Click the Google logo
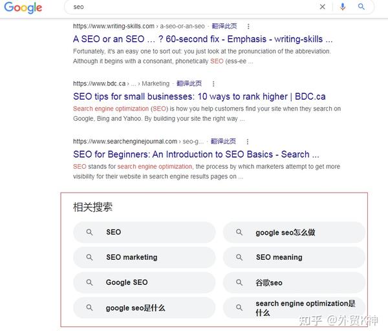 pyautogui.click(x=23, y=7)
